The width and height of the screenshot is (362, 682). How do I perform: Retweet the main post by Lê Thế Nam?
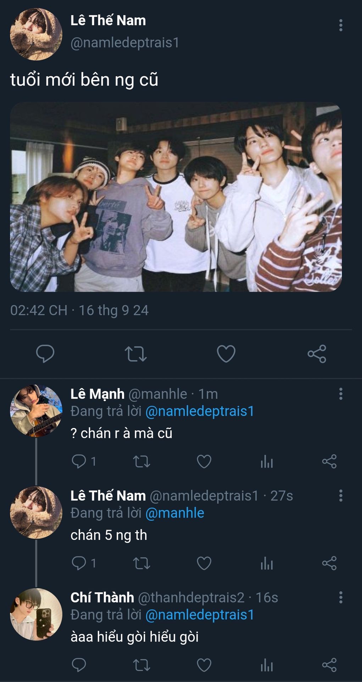pos(136,354)
